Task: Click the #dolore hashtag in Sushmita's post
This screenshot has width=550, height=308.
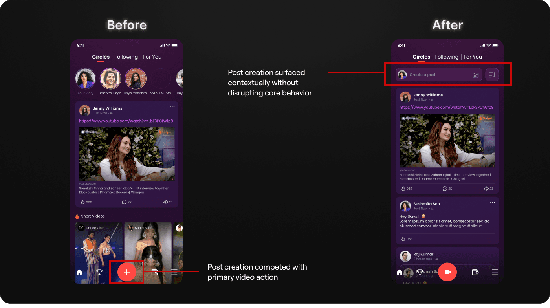Action: point(441,226)
